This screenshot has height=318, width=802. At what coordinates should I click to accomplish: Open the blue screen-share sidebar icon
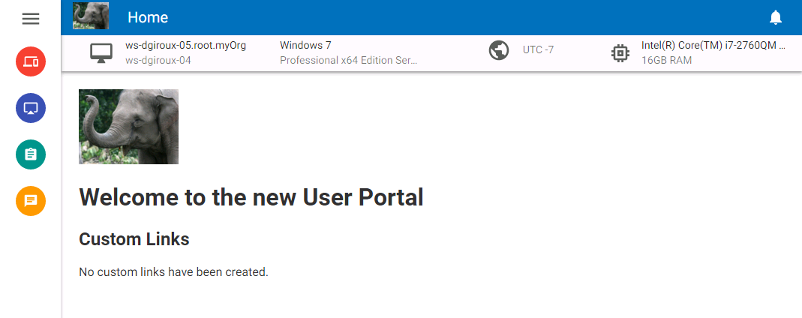point(31,108)
